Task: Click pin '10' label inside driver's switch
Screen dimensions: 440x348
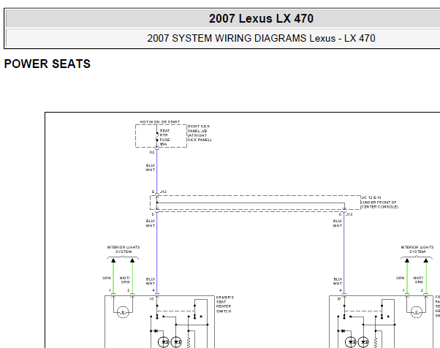Action: [x=151, y=299]
